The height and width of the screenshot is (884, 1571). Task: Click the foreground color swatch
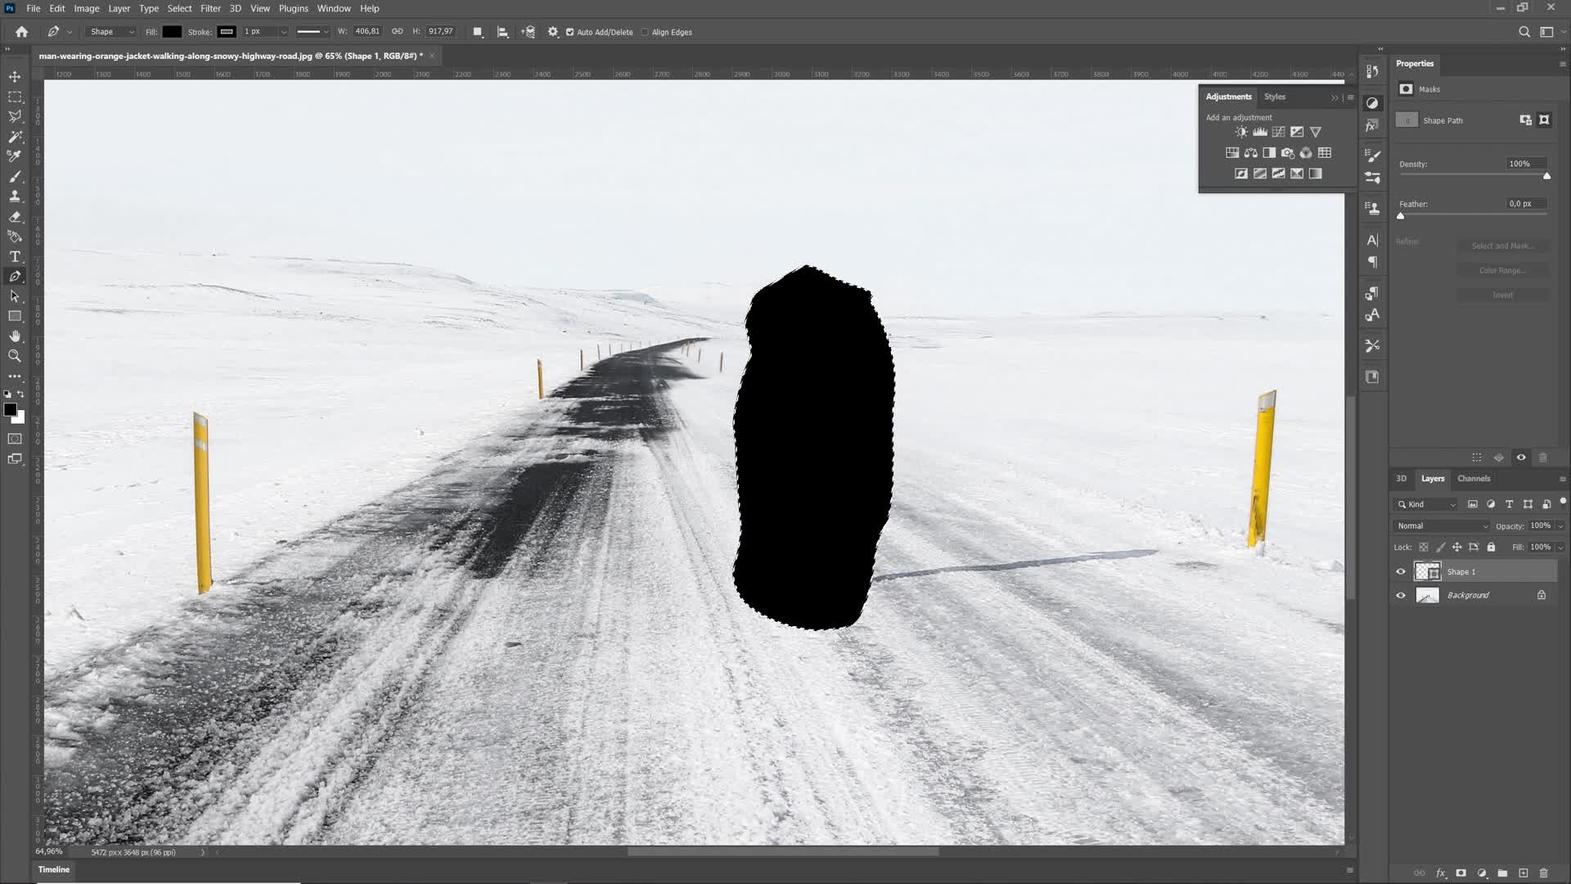point(11,411)
